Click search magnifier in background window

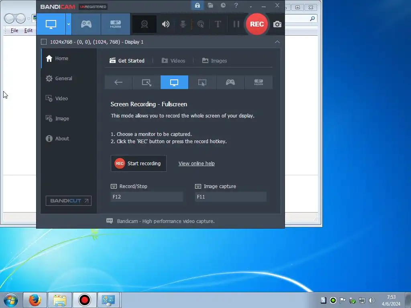click(x=312, y=18)
